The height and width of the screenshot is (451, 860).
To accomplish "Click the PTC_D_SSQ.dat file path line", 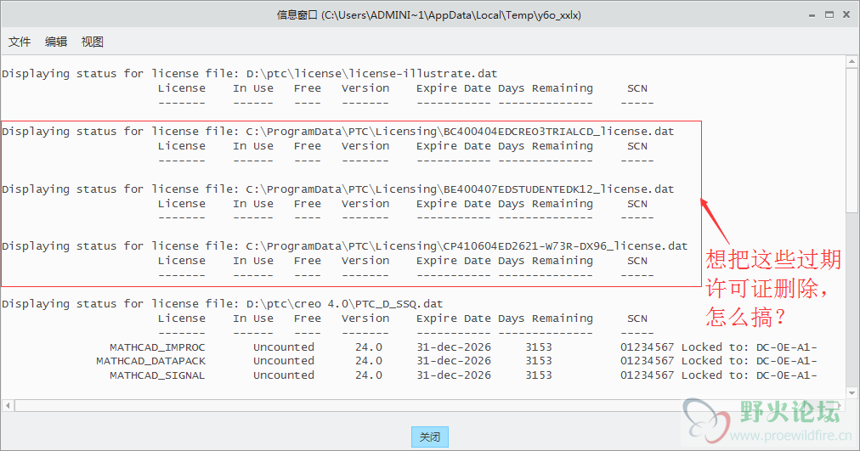I will [222, 303].
